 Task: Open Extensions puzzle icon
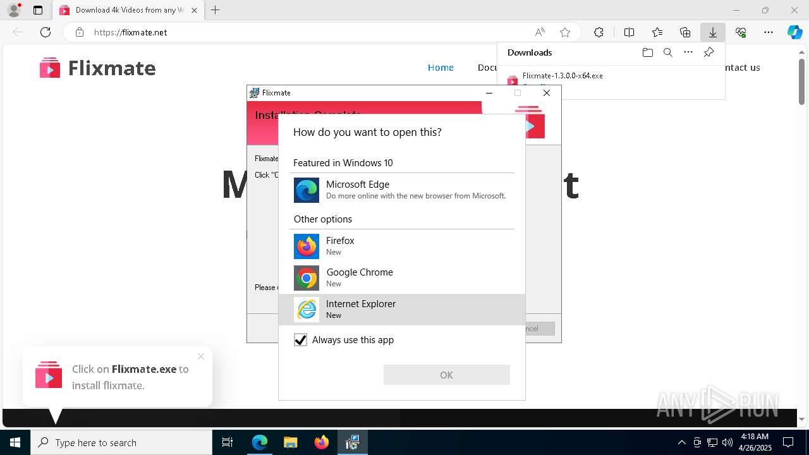click(x=599, y=32)
